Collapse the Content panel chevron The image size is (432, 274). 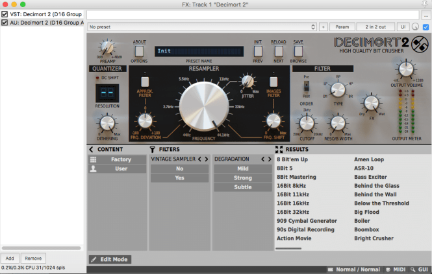[91, 149]
